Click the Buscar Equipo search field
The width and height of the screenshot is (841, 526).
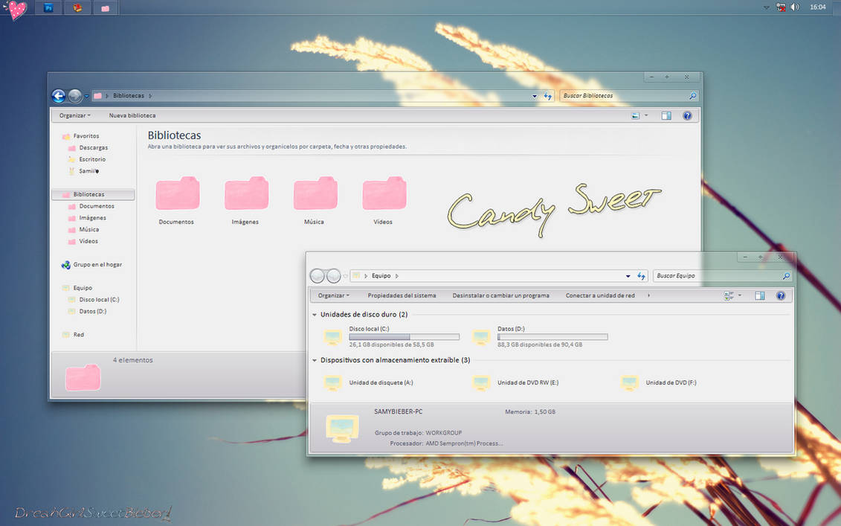point(717,276)
